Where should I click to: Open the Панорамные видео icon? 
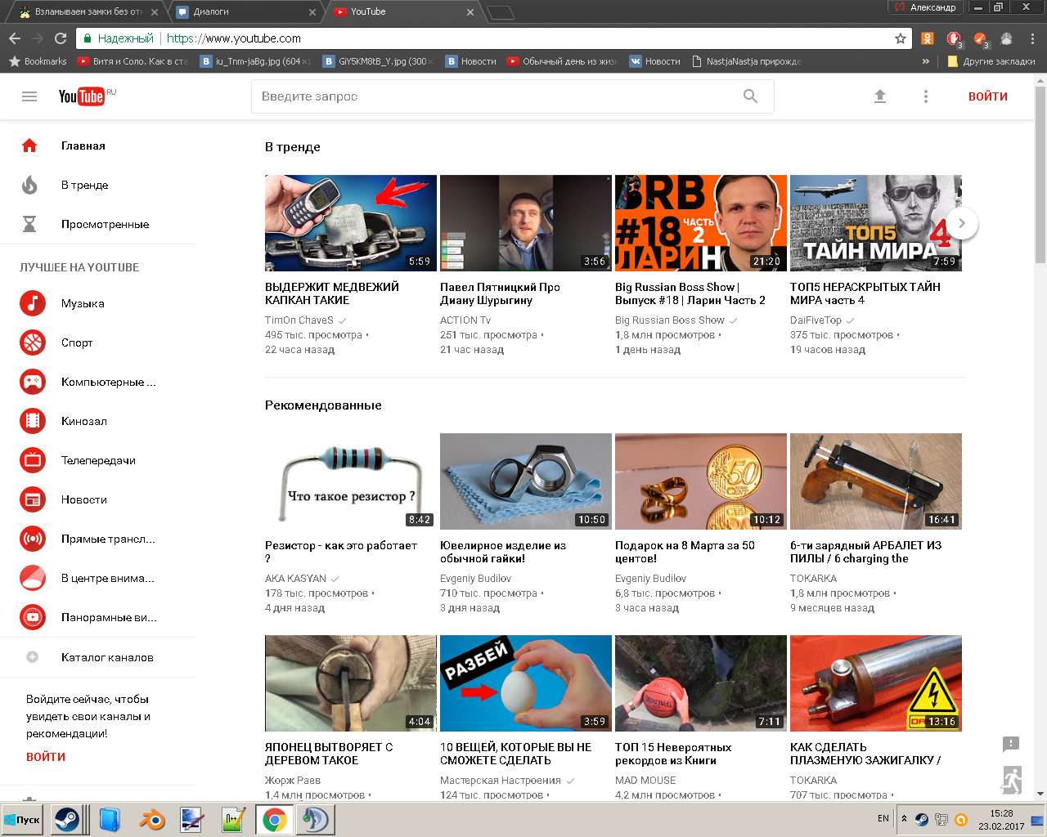(33, 617)
